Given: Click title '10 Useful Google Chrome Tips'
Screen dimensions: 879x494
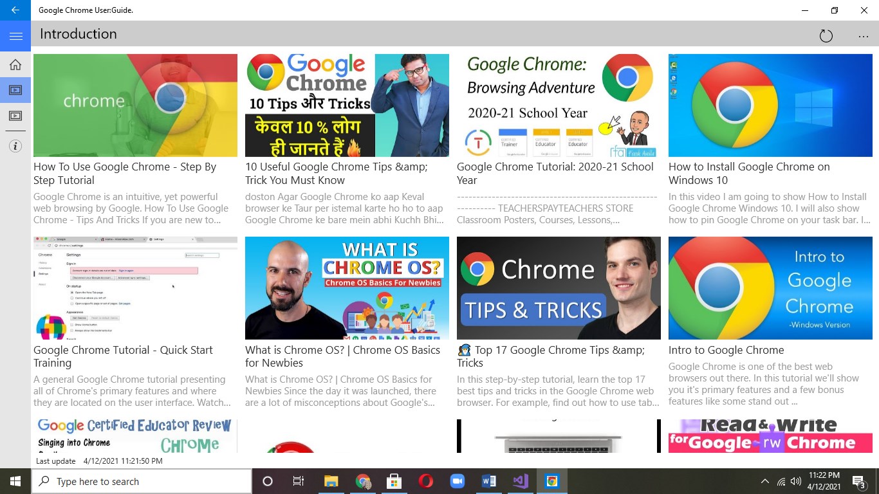Looking at the screenshot, I should 336,174.
